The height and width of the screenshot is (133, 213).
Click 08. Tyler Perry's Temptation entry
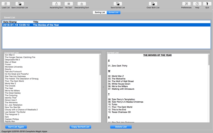[121, 99]
